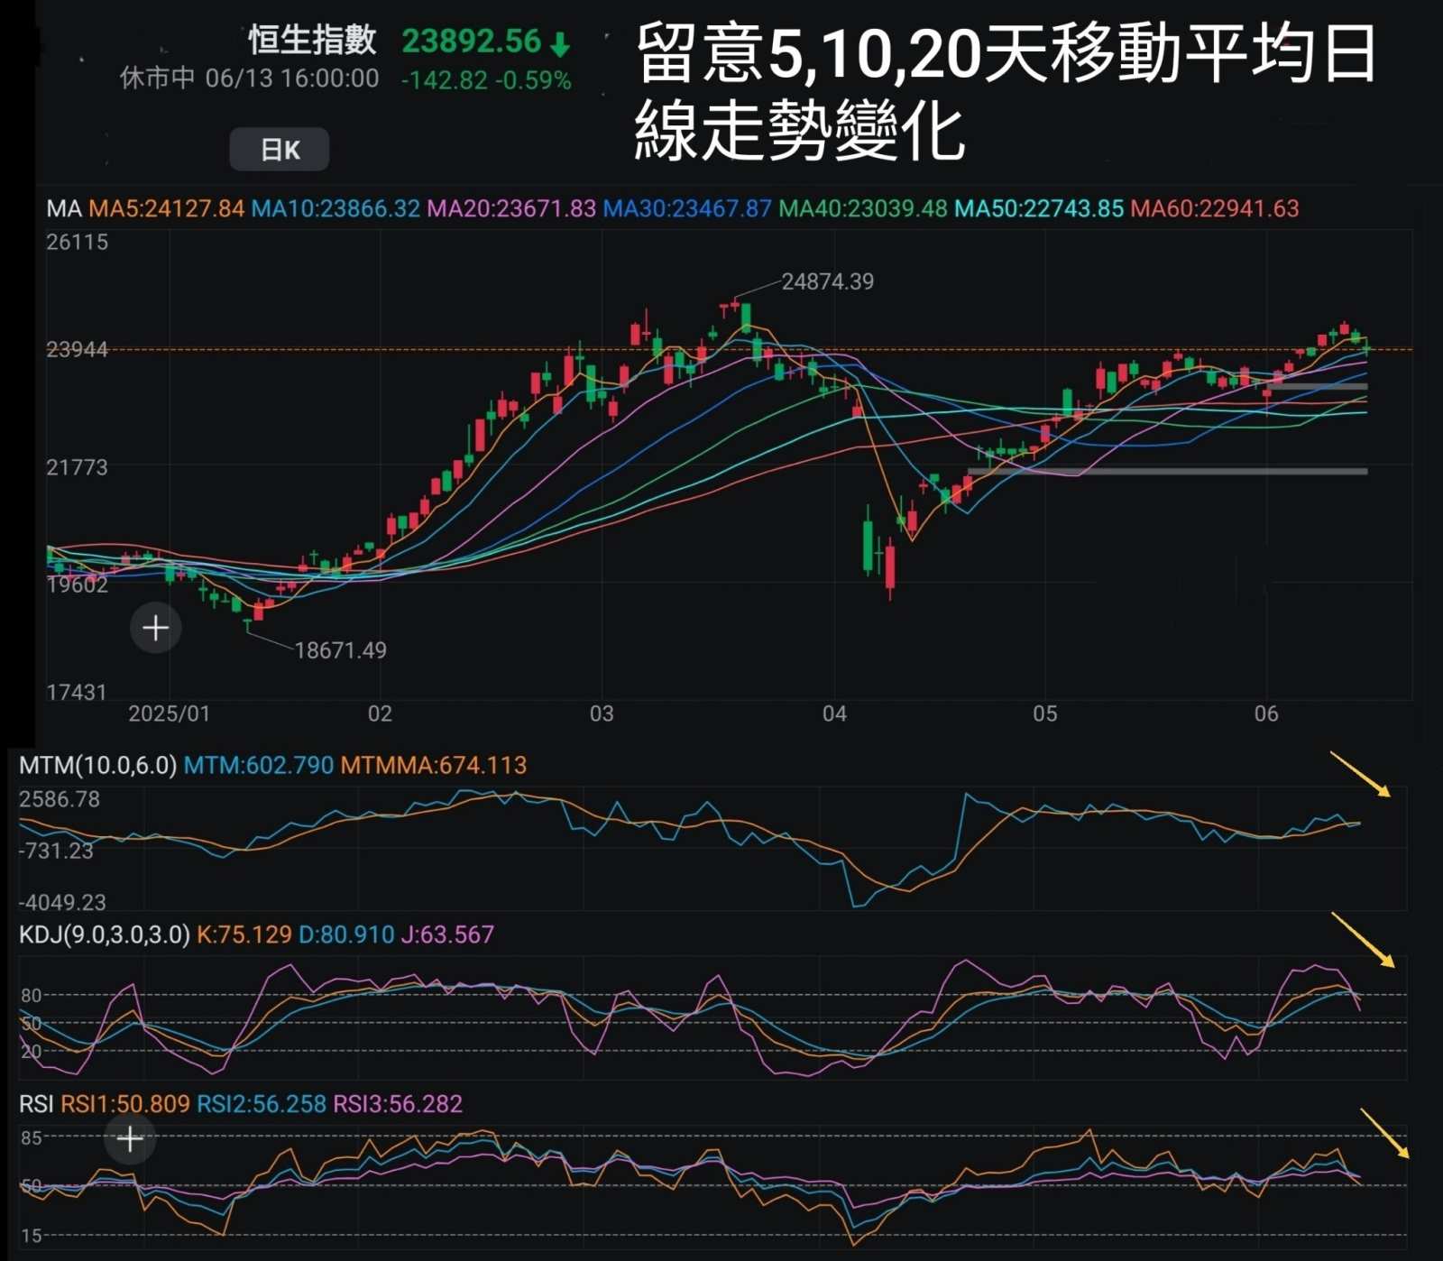Screen dimensions: 1443x1261
Task: Click the green down arrow beside 23892.56
Action: (x=560, y=43)
